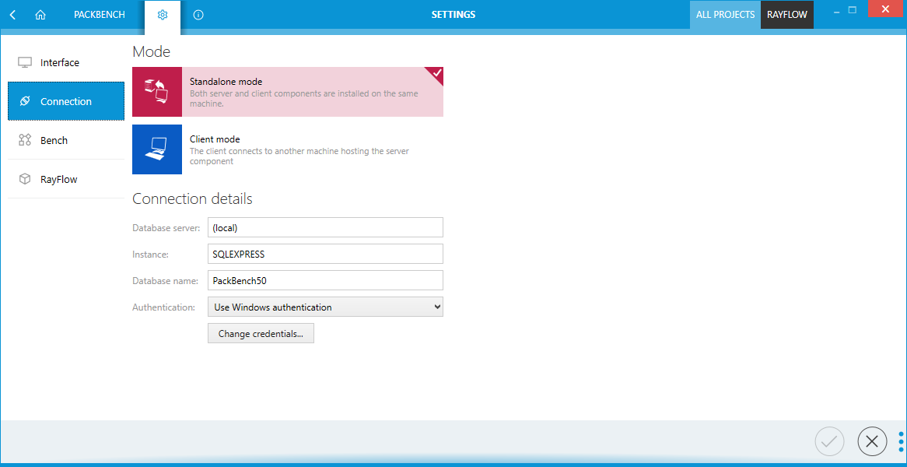Select the Connection sidebar icon
907x467 pixels.
[25, 101]
